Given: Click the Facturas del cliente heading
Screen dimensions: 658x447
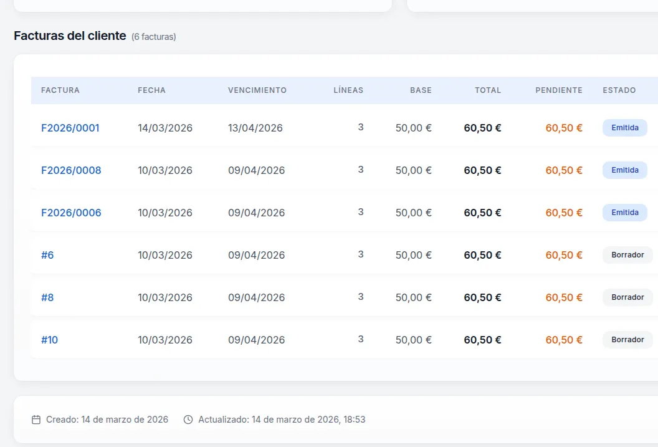Looking at the screenshot, I should tap(70, 36).
